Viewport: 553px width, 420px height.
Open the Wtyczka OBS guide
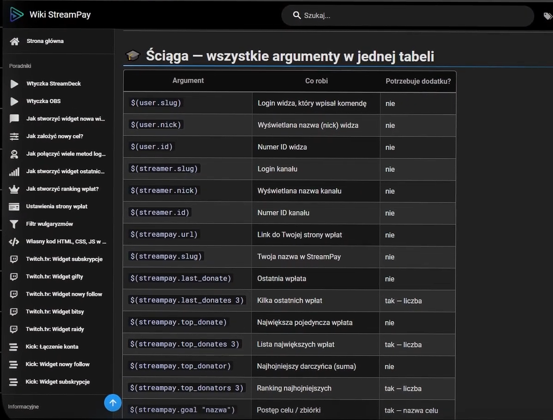click(x=43, y=101)
